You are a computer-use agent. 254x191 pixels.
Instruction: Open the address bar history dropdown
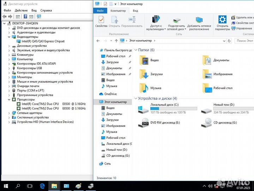pyautogui.click(x=224, y=41)
